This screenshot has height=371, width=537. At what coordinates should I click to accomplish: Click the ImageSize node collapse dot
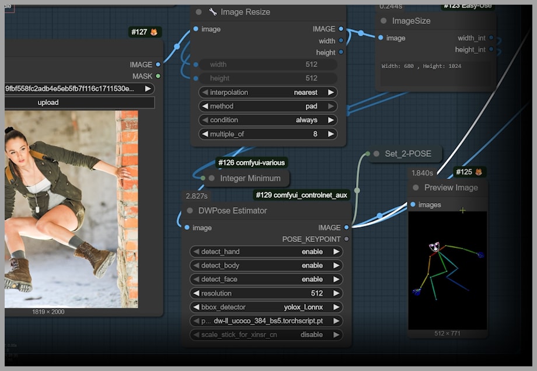383,21
